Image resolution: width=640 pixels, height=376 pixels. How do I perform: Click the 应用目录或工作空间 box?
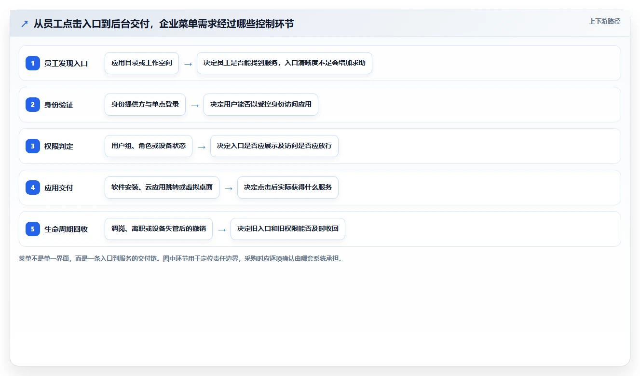coord(142,63)
